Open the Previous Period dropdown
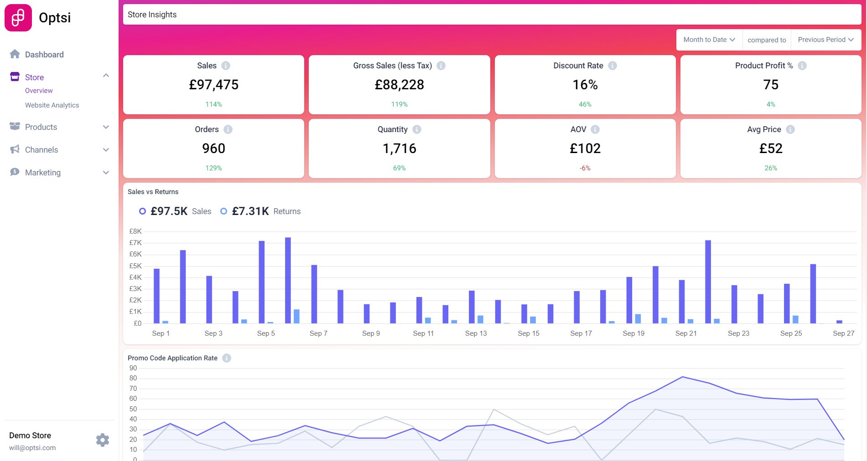This screenshot has height=461, width=867. (825, 40)
